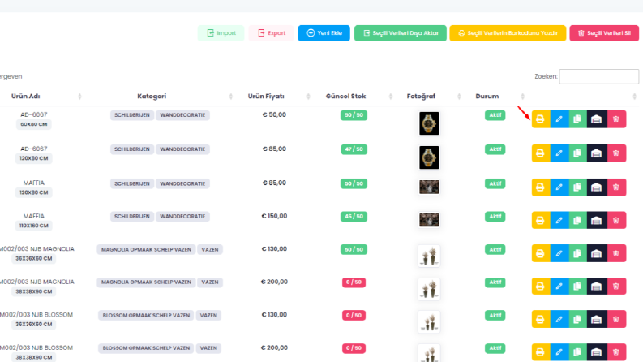Viewport: 643px width, 362px height.
Task: Open watch photo of AD-6067 60X80 CM
Action: [429, 123]
